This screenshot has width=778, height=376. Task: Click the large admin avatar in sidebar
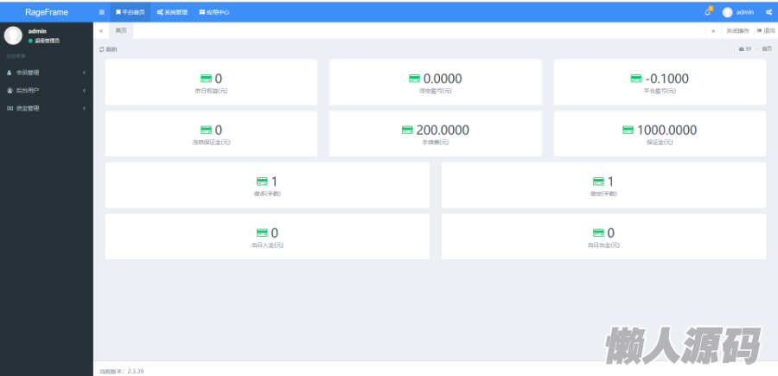pos(13,35)
